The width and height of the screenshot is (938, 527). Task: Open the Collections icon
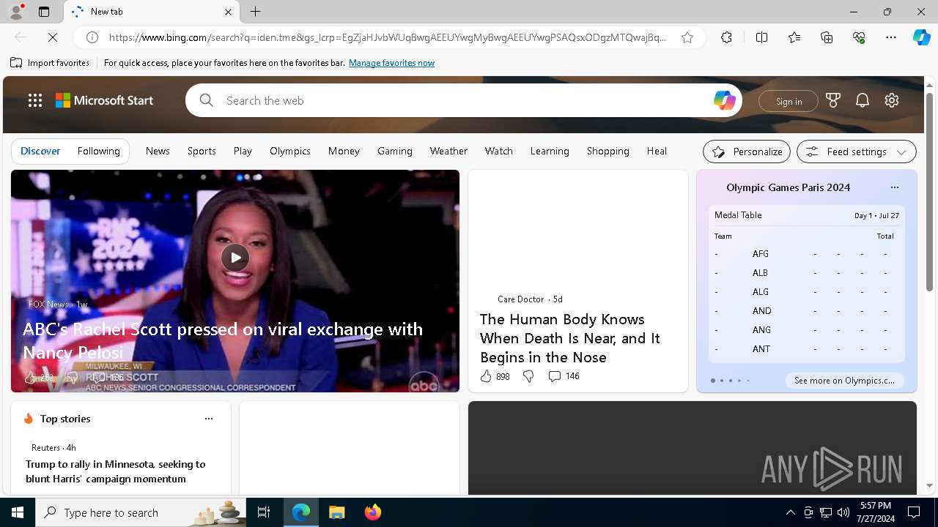pos(827,37)
